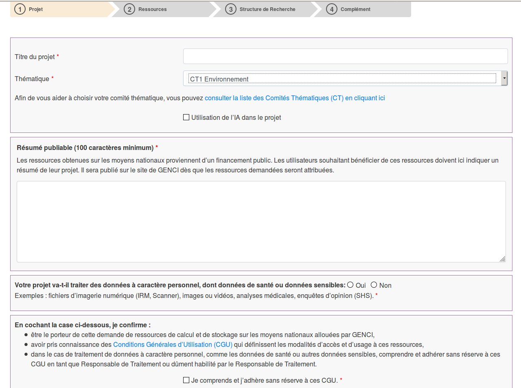Open the link "consulter la liste des Comités Thématiques"

(295, 98)
